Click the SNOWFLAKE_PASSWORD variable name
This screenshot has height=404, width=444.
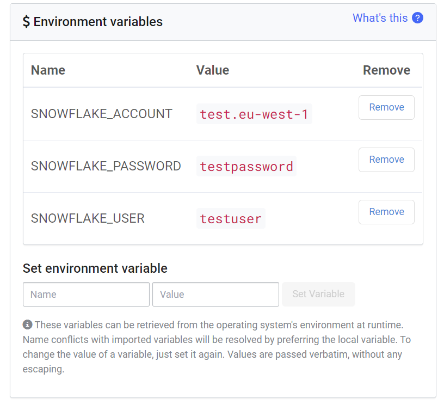point(106,166)
